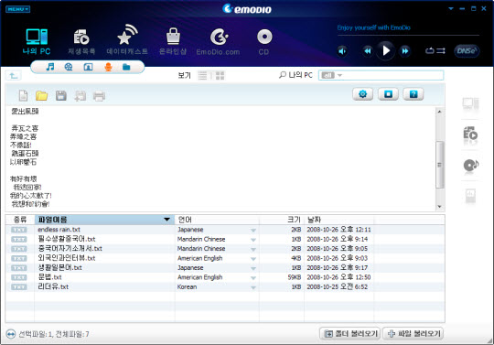Switch to list view
The height and width of the screenshot is (345, 494).
click(202, 76)
